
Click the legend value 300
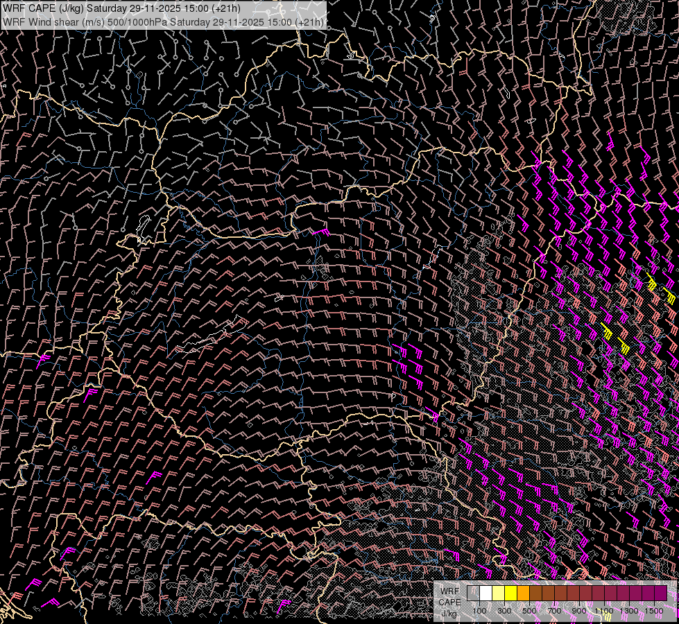coord(504,611)
